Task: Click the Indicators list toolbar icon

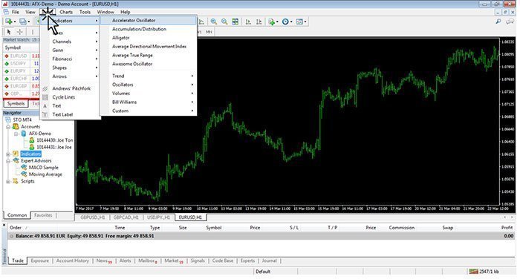Action: click(x=272, y=22)
